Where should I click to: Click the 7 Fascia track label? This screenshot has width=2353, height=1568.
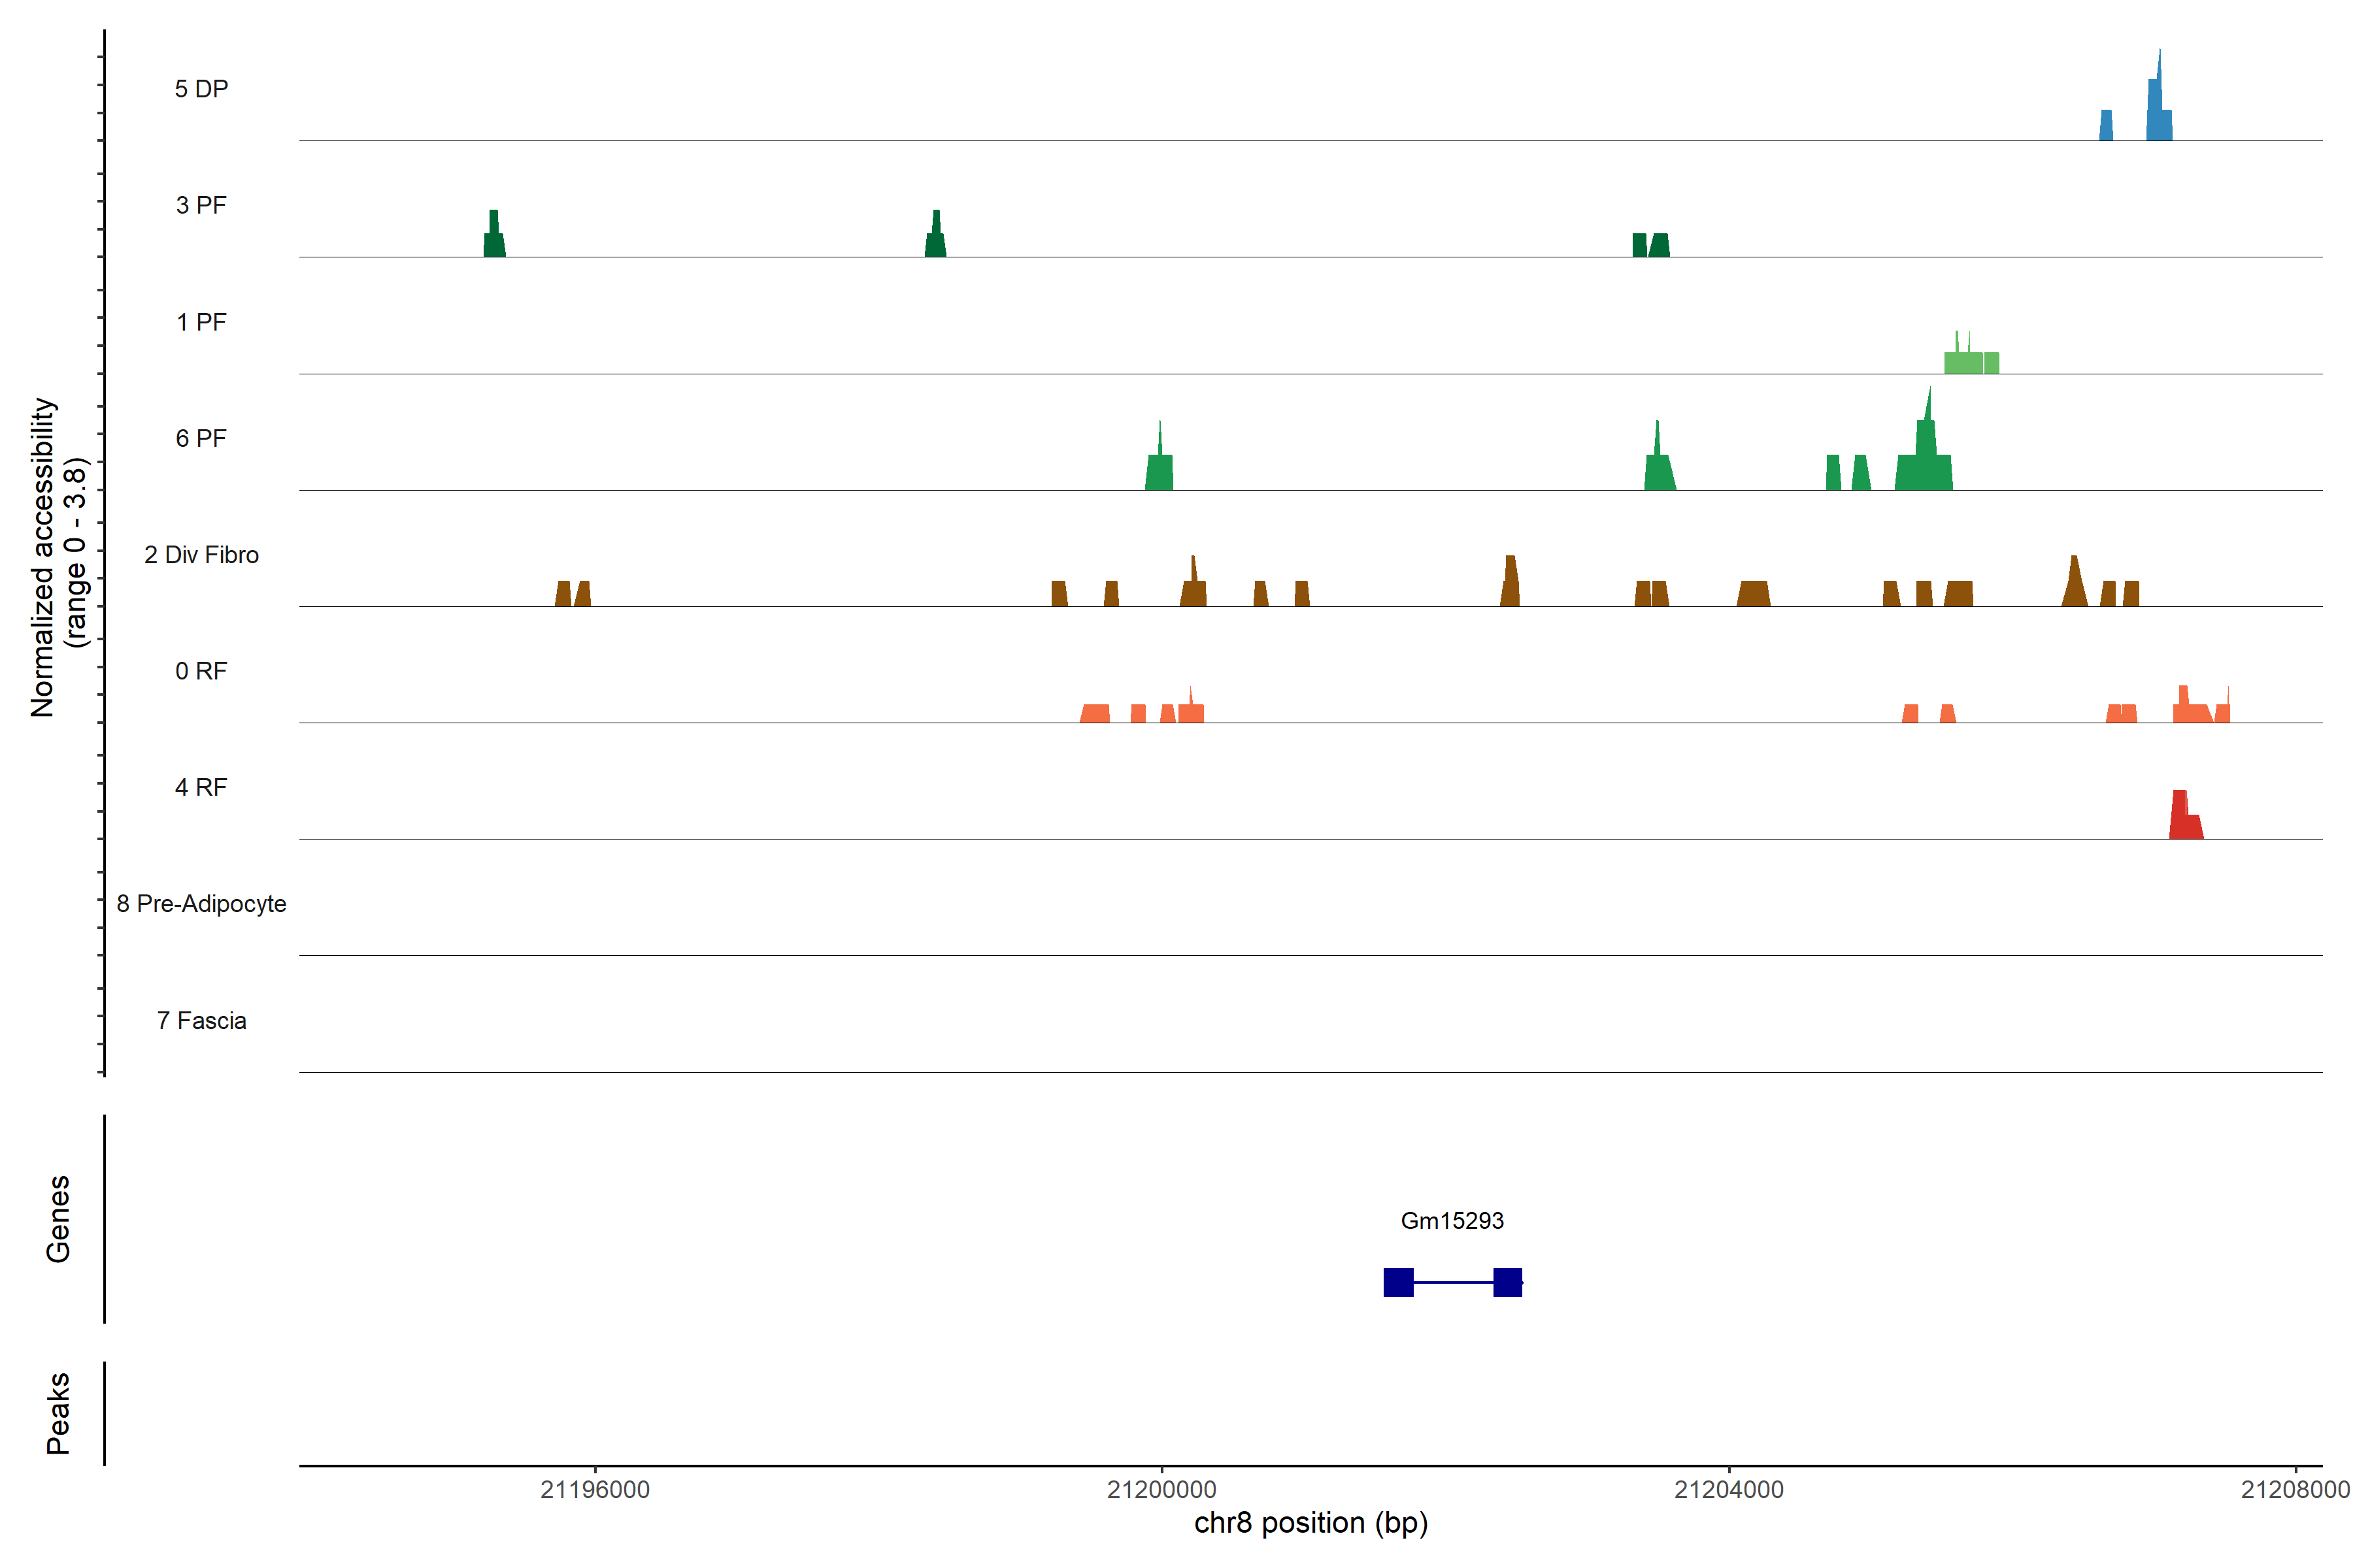coord(201,1020)
